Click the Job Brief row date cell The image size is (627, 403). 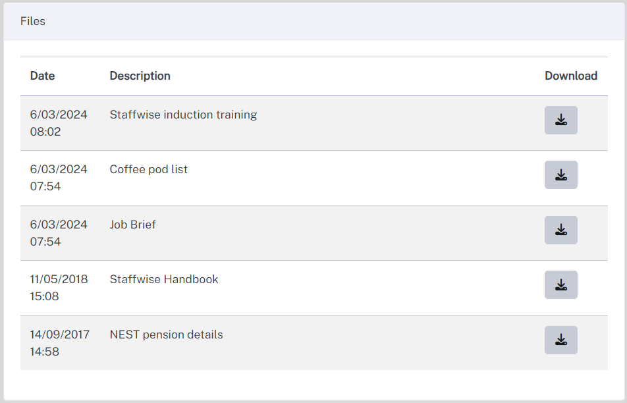[x=59, y=233]
